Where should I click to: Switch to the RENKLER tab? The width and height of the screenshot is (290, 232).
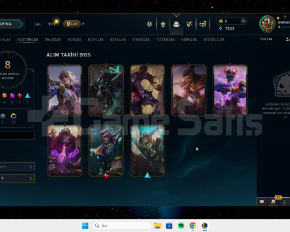point(189,40)
